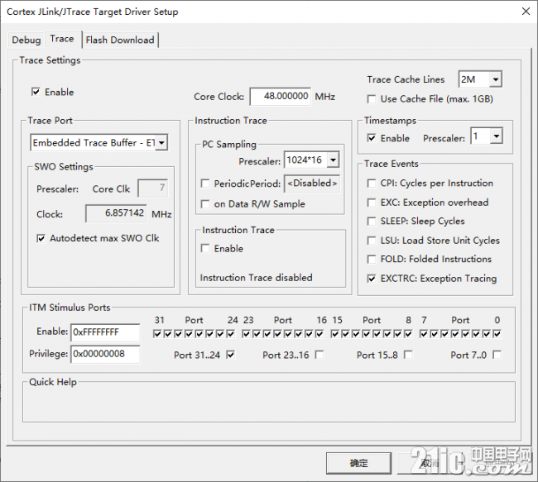Close the Target Driver Setup dialog

click(526, 12)
